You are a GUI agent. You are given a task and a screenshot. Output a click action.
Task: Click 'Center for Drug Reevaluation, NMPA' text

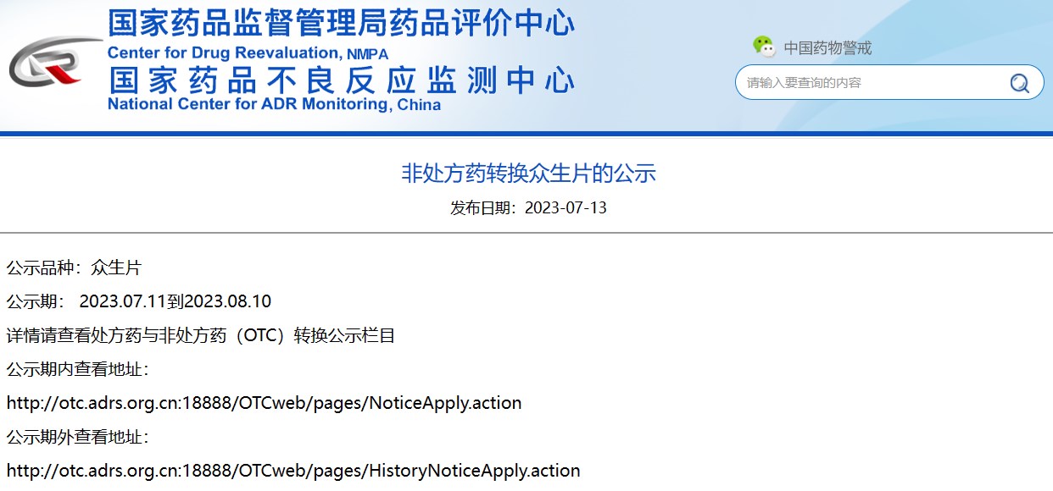click(x=248, y=53)
